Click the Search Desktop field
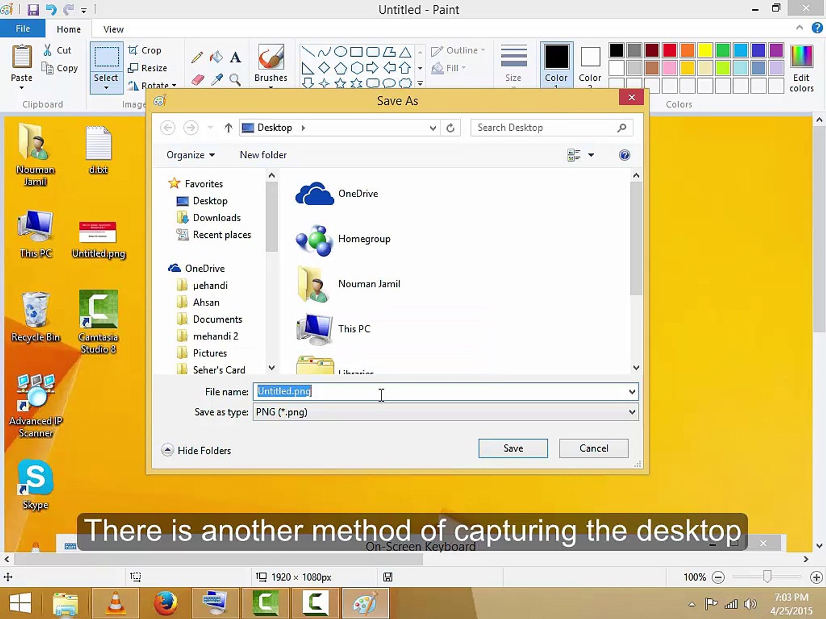 click(x=551, y=128)
